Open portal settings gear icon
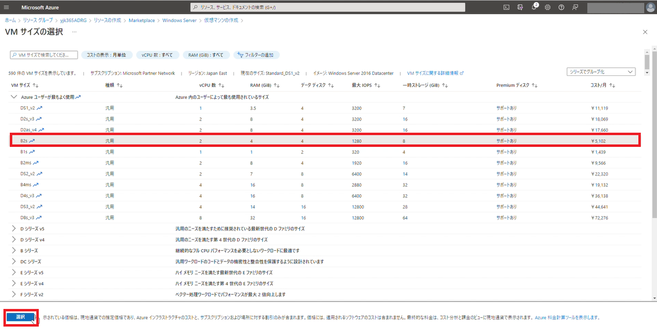The width and height of the screenshot is (657, 330). coord(548,7)
